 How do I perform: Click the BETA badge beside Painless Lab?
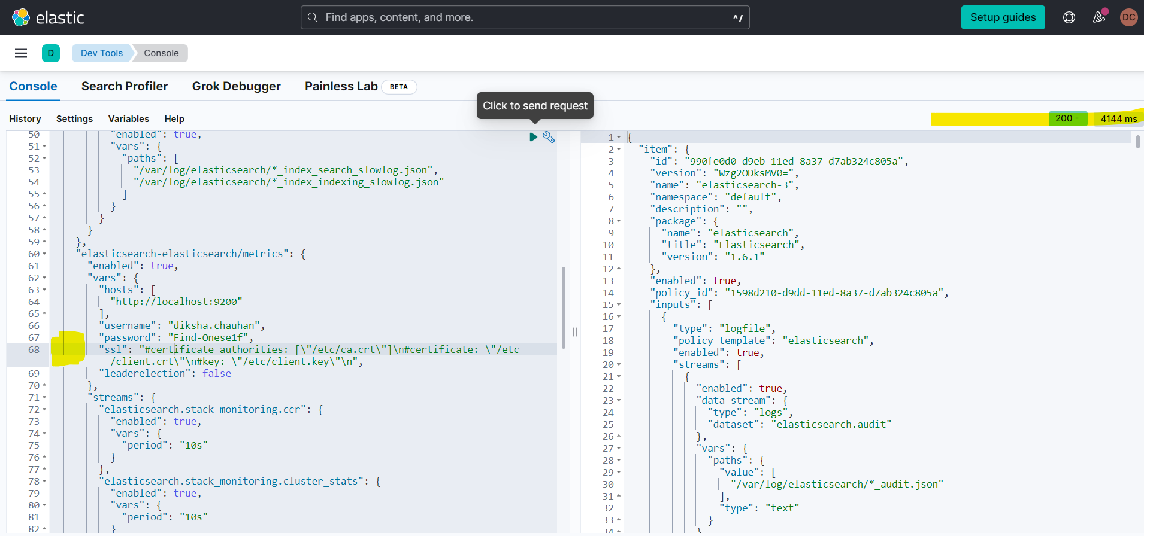click(399, 87)
